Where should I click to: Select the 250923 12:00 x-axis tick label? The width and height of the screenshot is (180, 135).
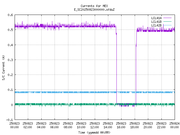point(94,125)
